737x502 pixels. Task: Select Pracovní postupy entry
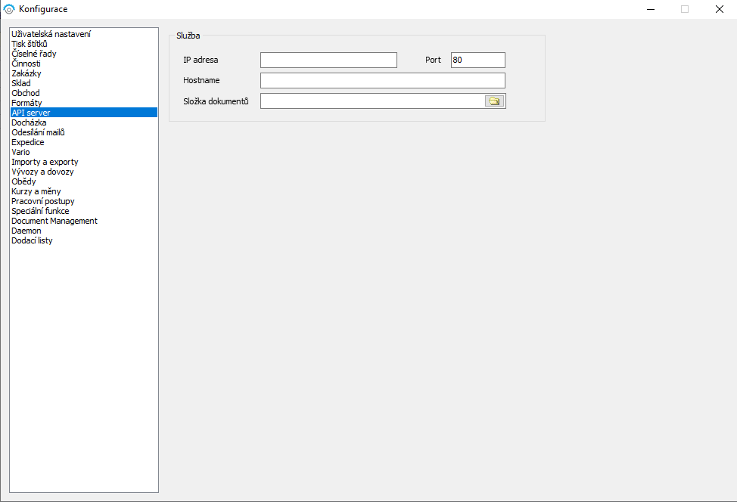(84, 201)
